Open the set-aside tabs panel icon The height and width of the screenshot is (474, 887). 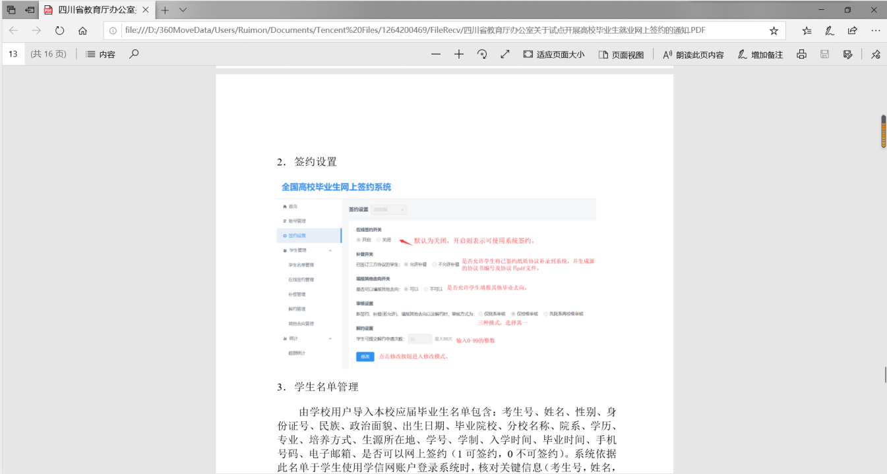(x=11, y=10)
